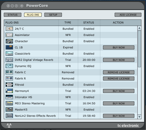Select the MasterX5 plug-in icon
Image resolution: width=146 pixels, height=130 pixels.
[9, 109]
